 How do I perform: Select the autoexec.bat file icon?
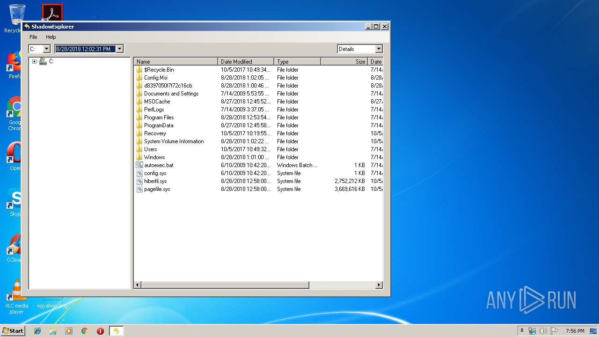(x=139, y=165)
